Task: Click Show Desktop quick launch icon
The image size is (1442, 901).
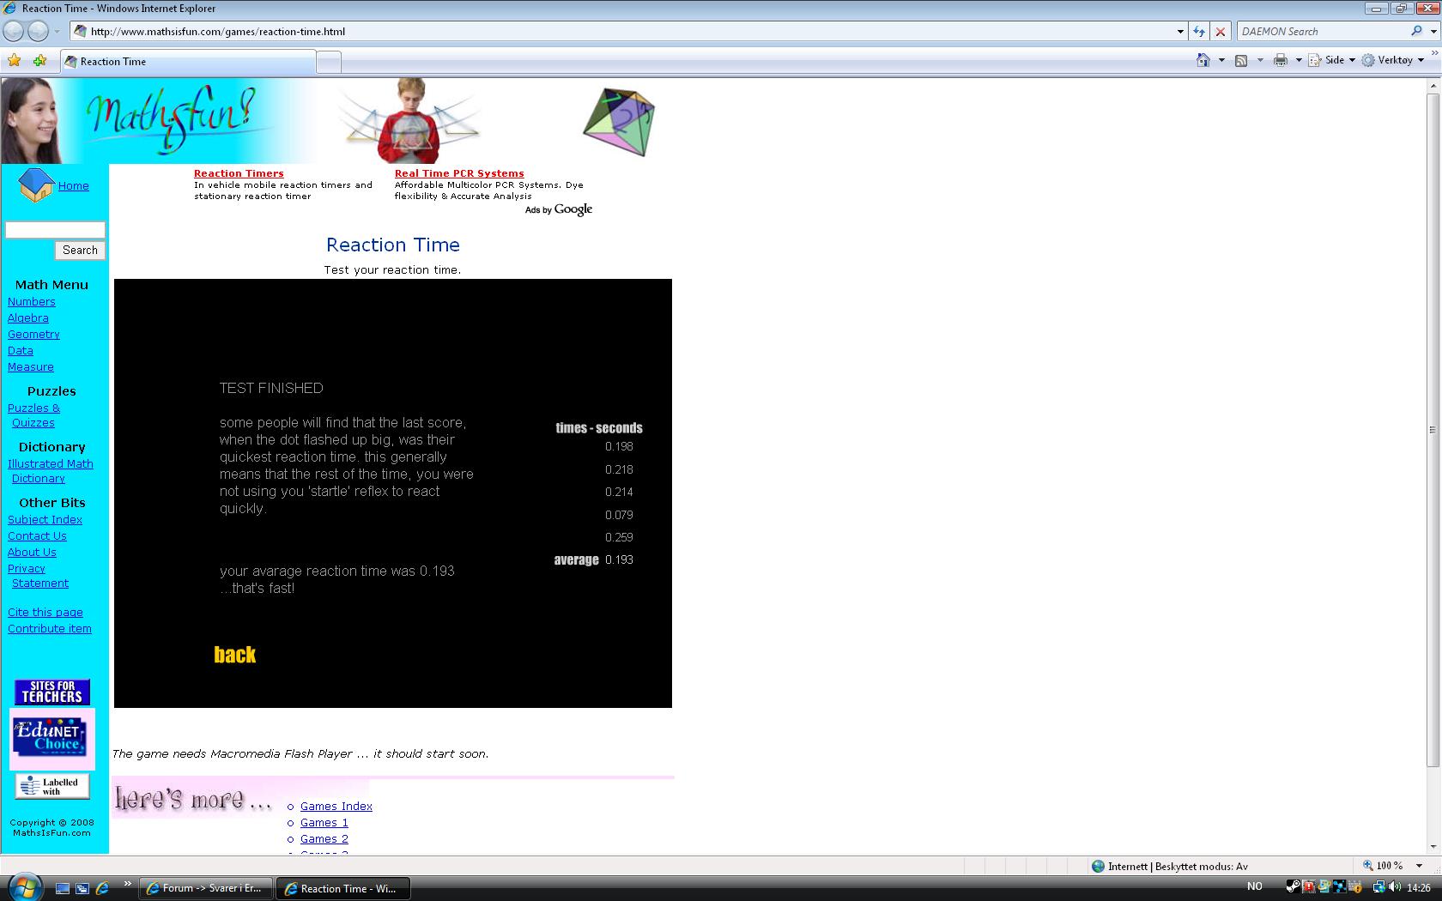Action: 63,888
